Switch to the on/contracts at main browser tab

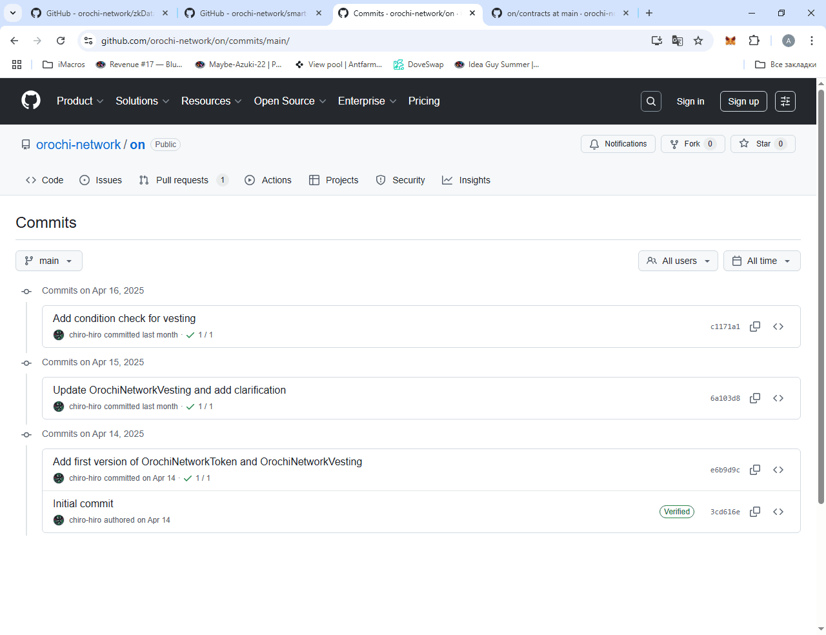[560, 13]
